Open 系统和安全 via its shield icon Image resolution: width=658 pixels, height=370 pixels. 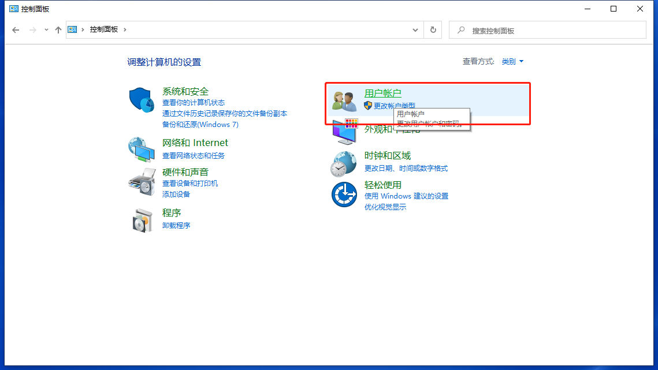[x=142, y=99]
